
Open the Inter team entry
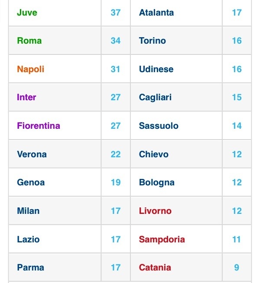[26, 97]
